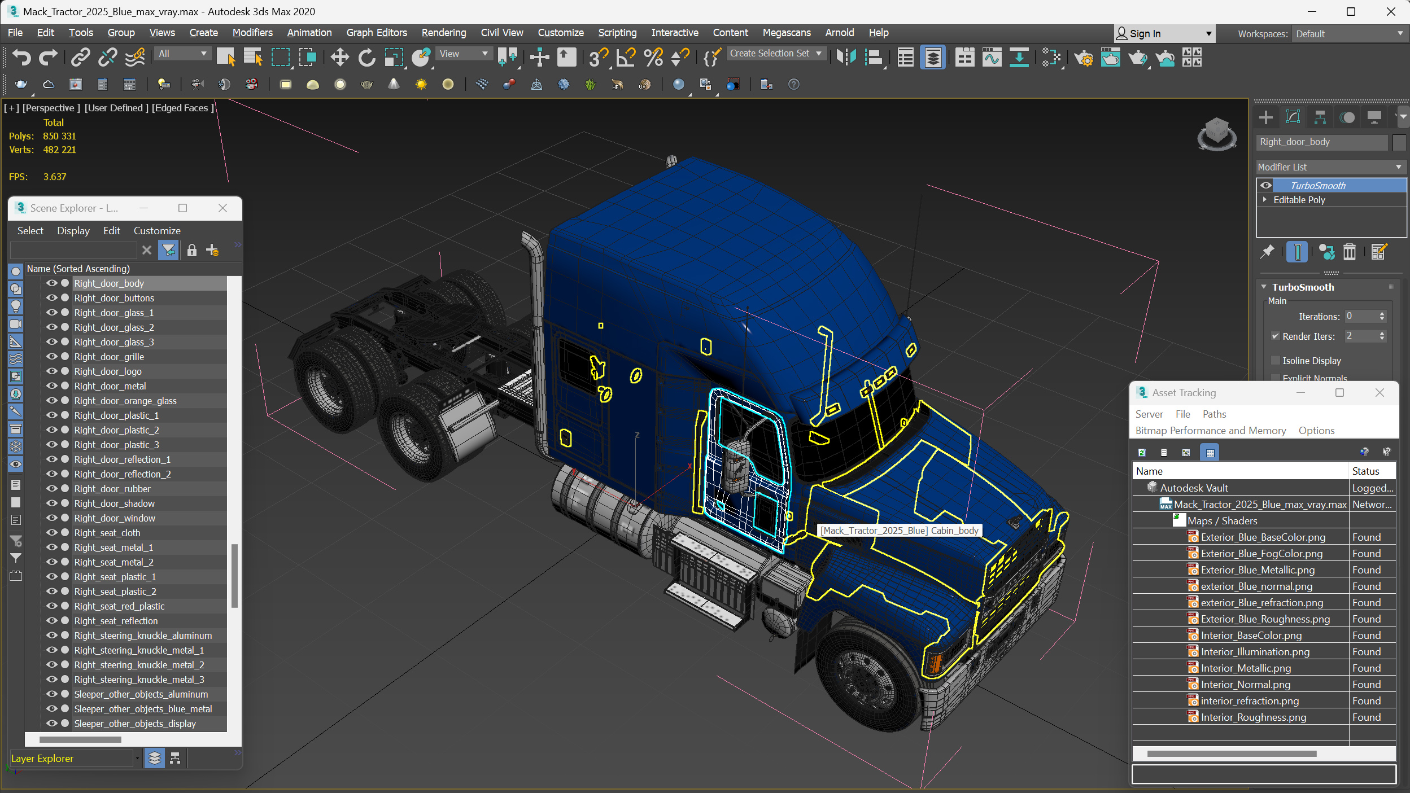
Task: Open the Create panel plus tab
Action: coord(1266,117)
